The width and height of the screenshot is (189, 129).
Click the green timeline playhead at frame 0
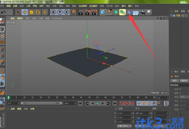pos(8,98)
